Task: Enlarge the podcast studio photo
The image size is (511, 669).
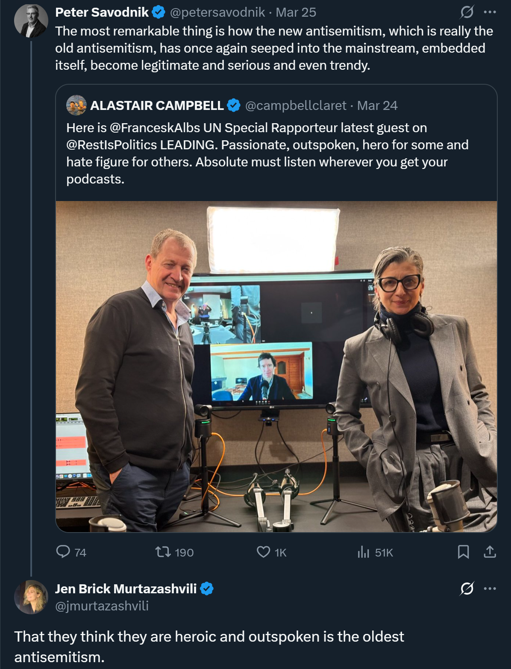Action: [276, 367]
